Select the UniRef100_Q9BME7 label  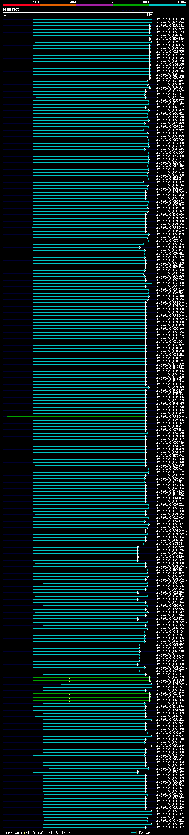(x=170, y=440)
